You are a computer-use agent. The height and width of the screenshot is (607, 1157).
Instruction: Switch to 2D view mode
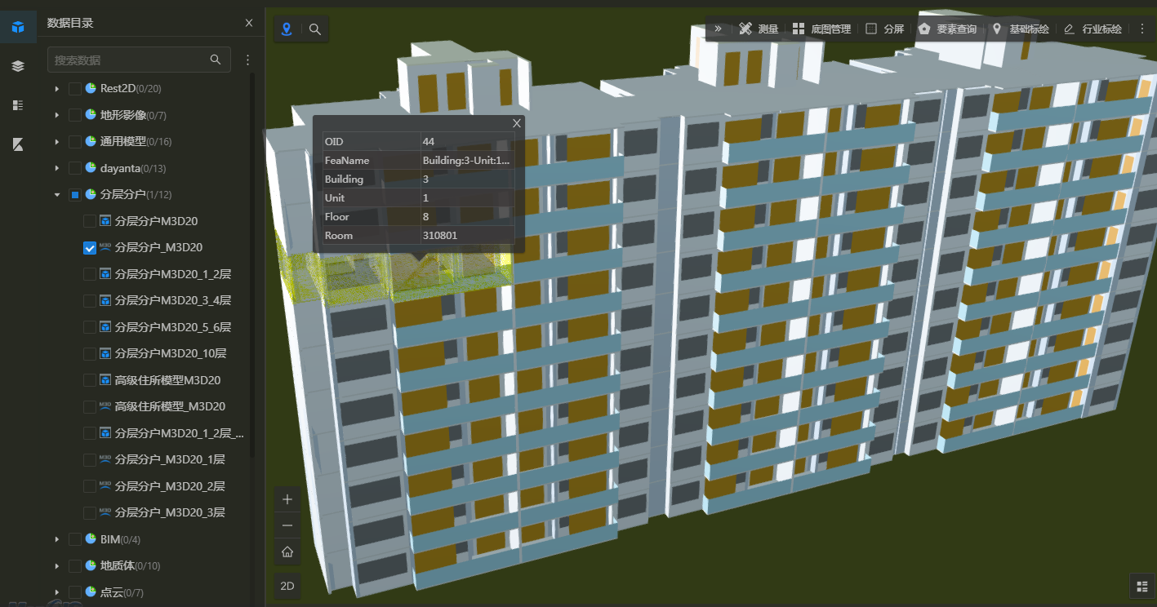tap(287, 586)
